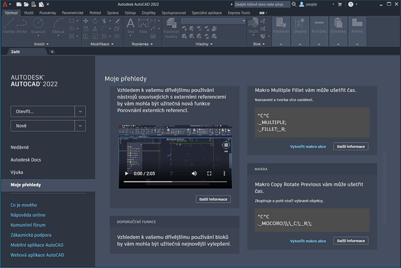401x268 pixels.
Task: Click the help question mark icon
Action: pos(351,5)
